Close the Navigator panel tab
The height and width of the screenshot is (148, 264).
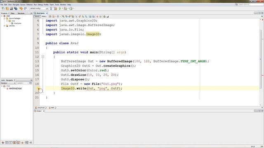tap(15, 80)
